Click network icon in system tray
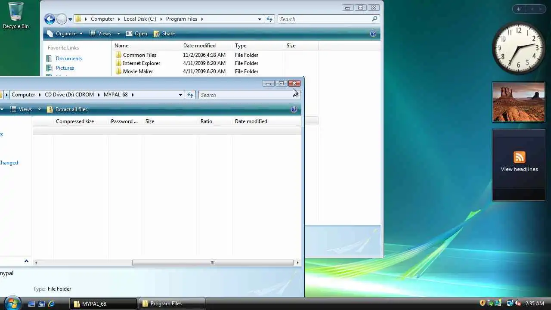551x310 pixels. click(x=509, y=303)
